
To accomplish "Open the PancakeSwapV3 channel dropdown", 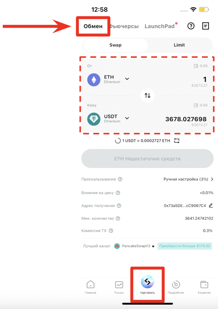I will tap(153, 246).
